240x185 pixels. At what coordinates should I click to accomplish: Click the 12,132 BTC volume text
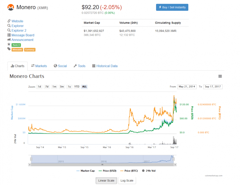click(127, 35)
